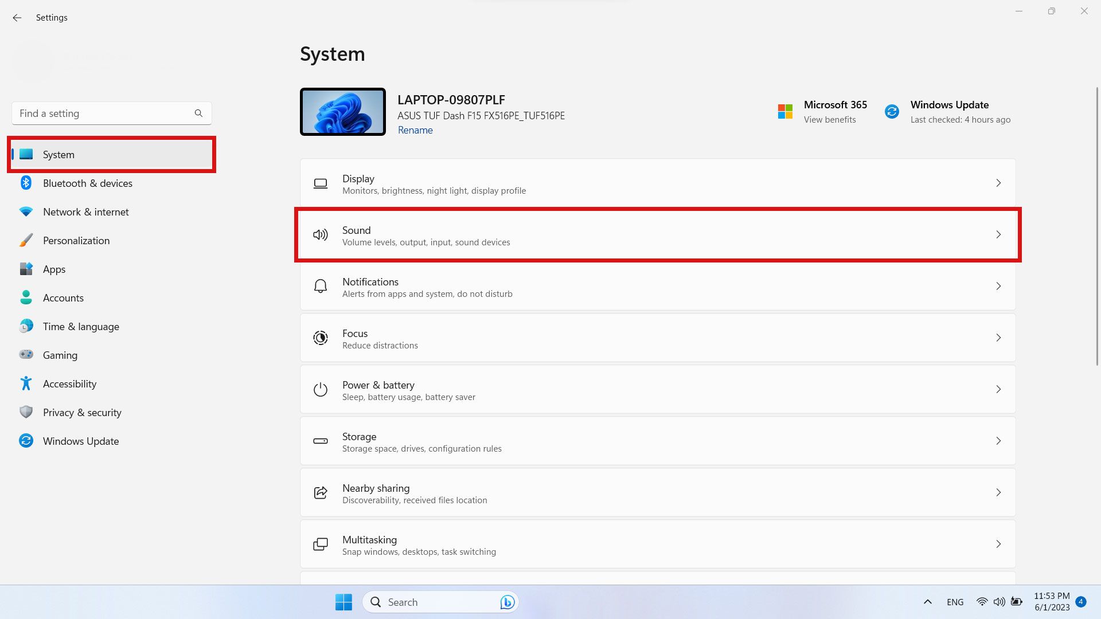Screen dimensions: 1101x619
Task: Open Windows Update last checked link
Action: [x=961, y=120]
